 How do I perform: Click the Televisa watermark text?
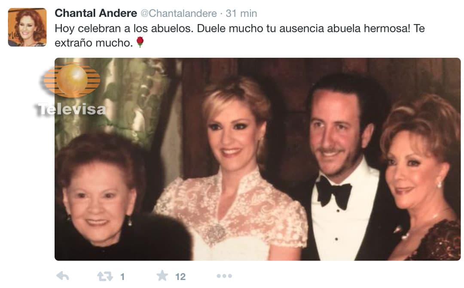(x=71, y=109)
